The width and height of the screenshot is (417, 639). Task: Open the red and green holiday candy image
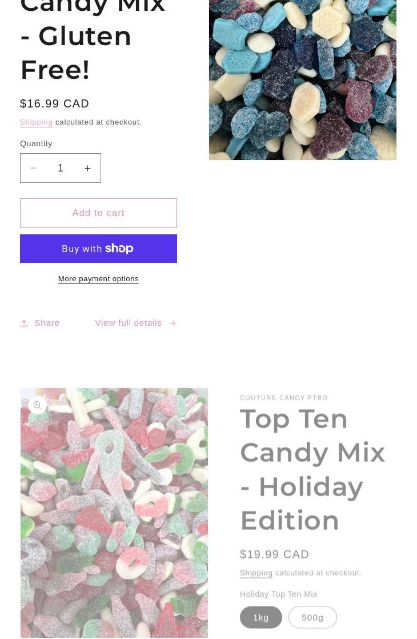114,513
